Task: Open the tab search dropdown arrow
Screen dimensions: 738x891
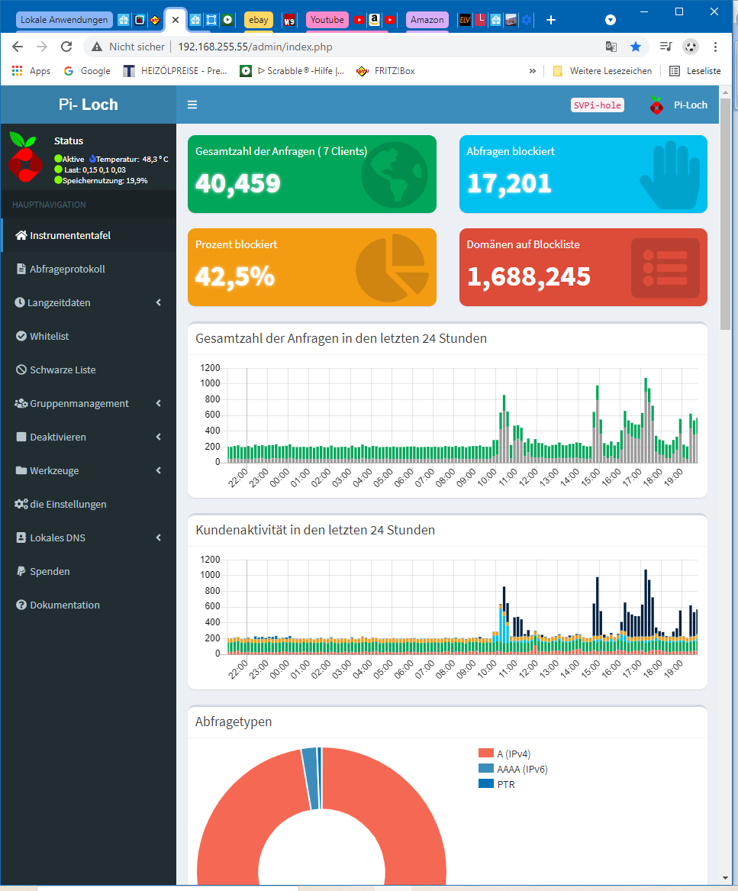Action: [x=611, y=20]
